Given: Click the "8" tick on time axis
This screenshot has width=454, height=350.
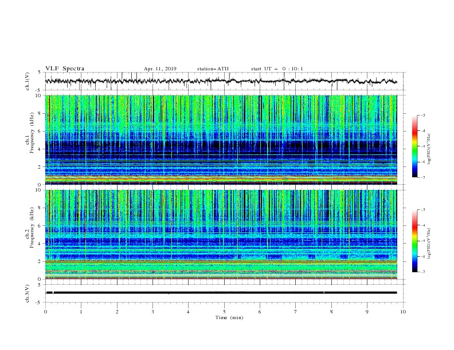Looking at the screenshot, I should point(331,312).
